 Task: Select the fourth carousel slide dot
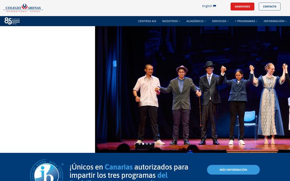click(151, 144)
